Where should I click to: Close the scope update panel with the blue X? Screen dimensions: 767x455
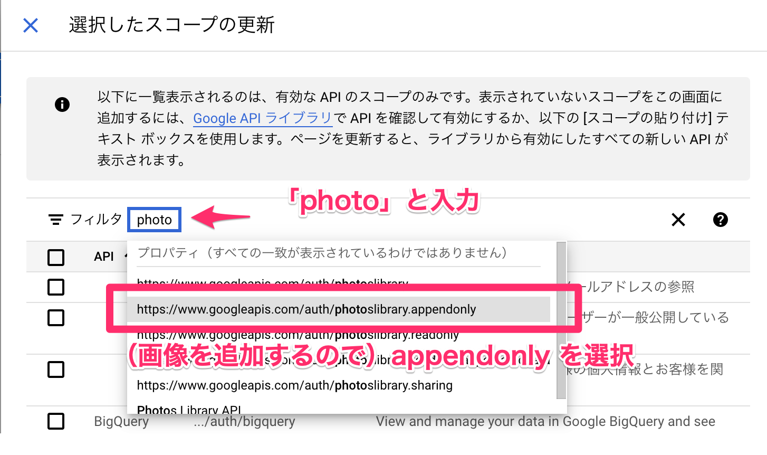pyautogui.click(x=31, y=25)
